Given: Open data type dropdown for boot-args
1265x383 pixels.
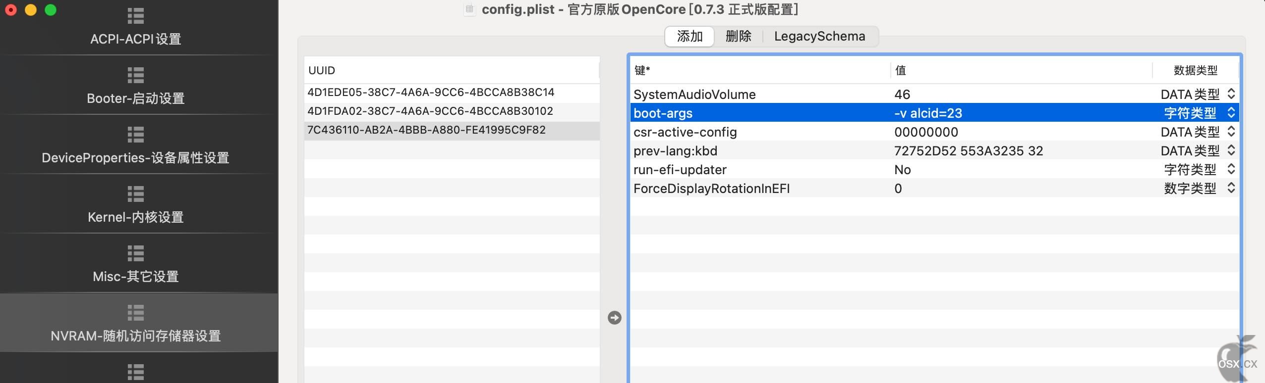Looking at the screenshot, I should (1231, 112).
